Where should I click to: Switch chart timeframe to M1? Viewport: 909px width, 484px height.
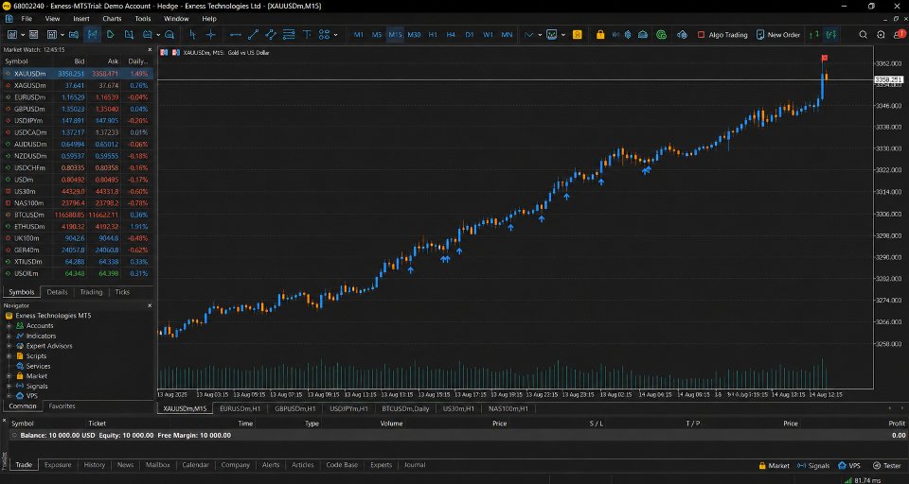[x=358, y=35]
